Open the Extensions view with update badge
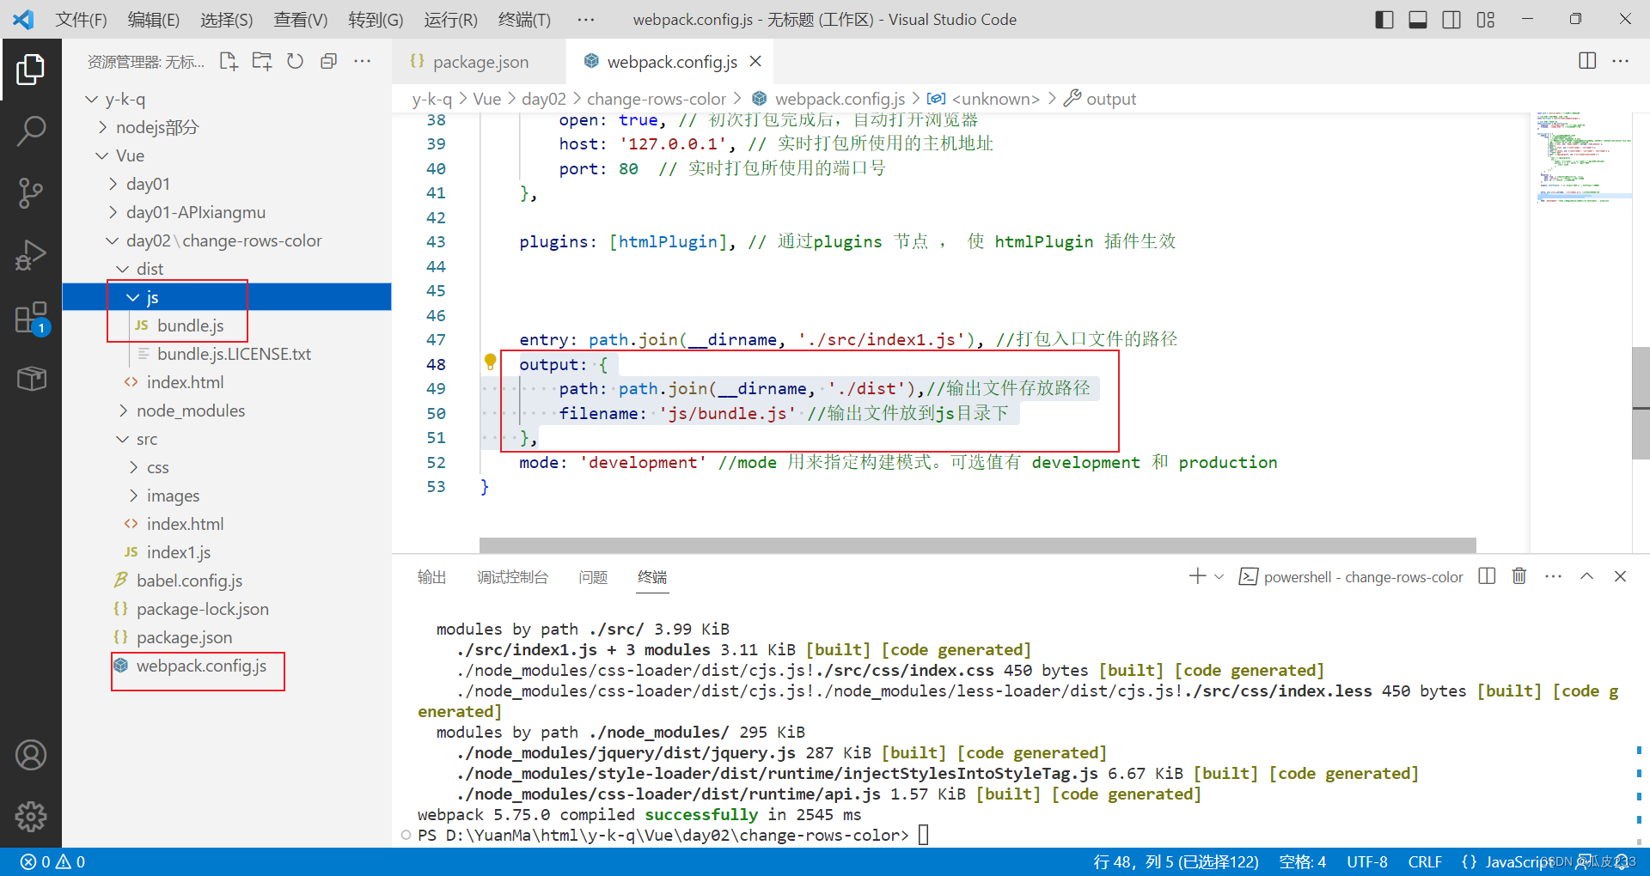This screenshot has height=876, width=1650. 31,317
